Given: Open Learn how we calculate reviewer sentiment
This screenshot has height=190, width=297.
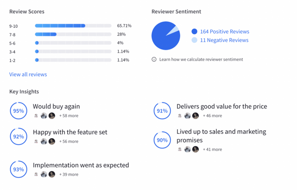Looking at the screenshot, I should (201, 59).
